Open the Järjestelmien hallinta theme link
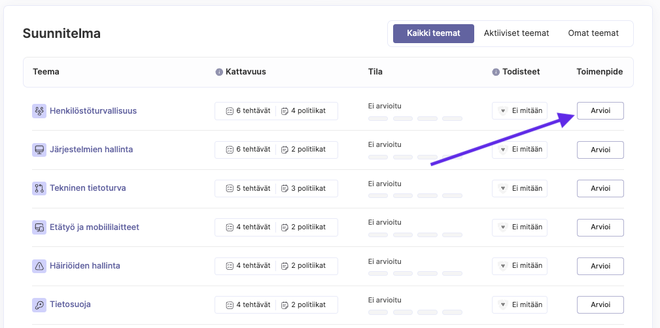Viewport: 660px width, 328px height. click(92, 149)
